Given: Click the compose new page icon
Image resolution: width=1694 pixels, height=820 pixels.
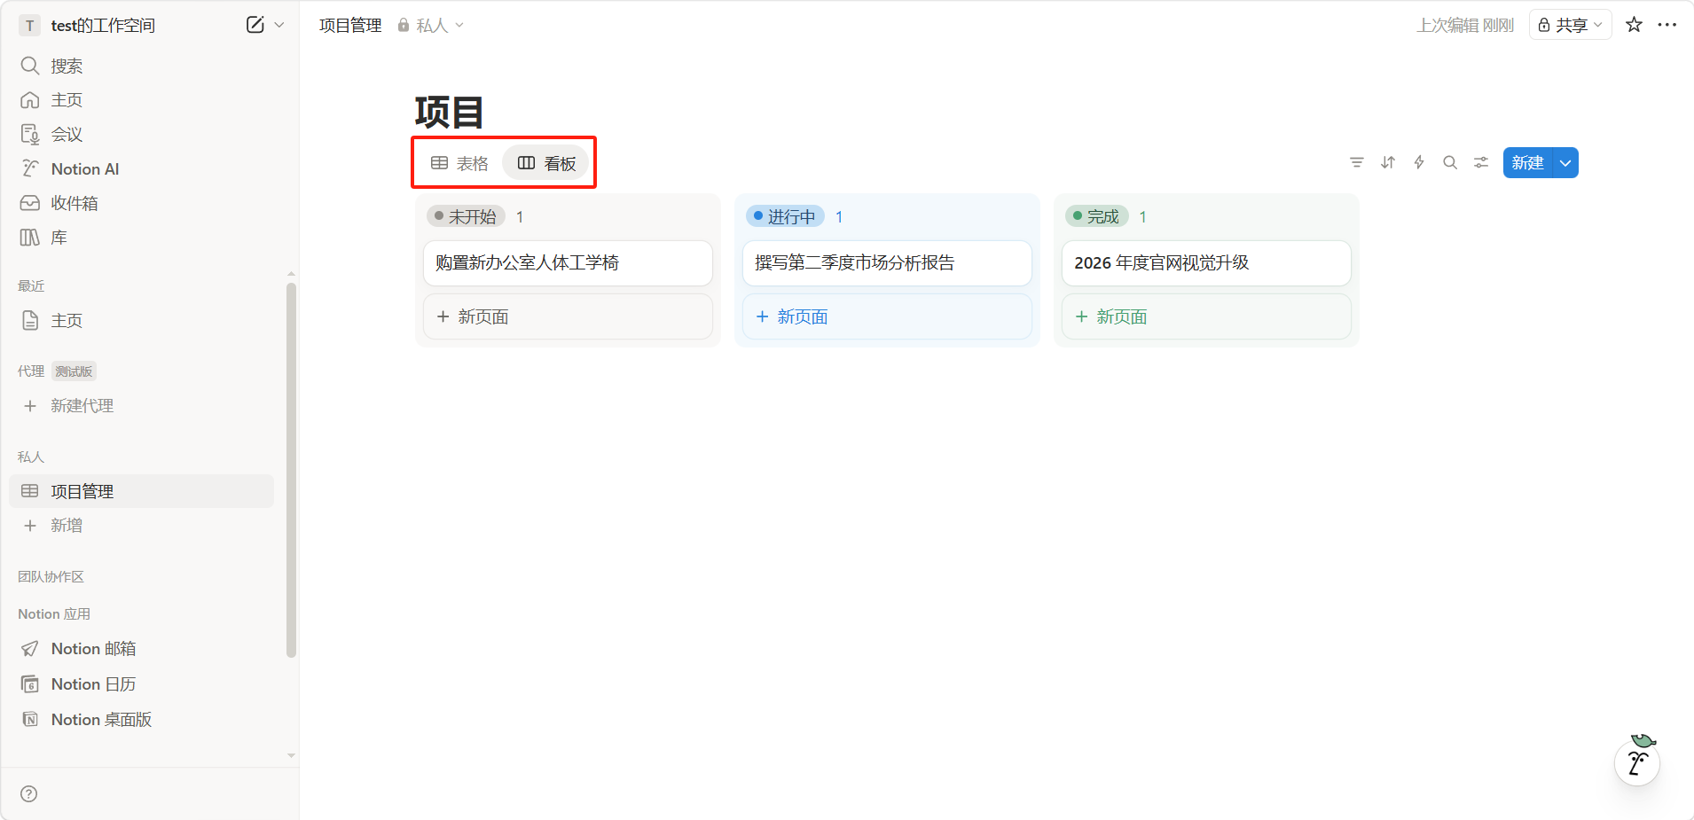Looking at the screenshot, I should point(255,25).
